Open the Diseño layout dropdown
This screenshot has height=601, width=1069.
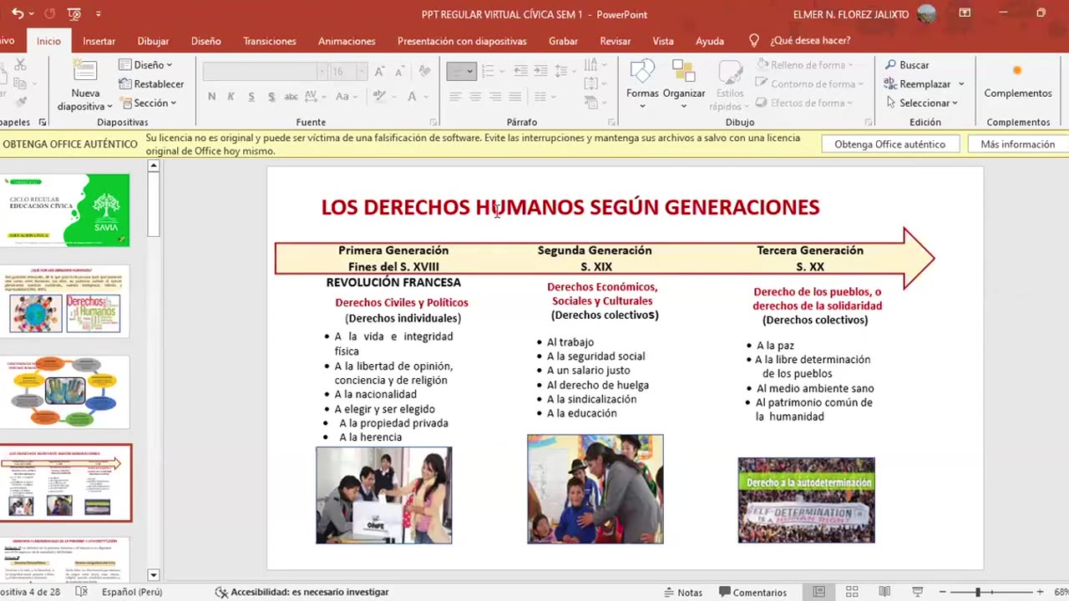pyautogui.click(x=145, y=64)
